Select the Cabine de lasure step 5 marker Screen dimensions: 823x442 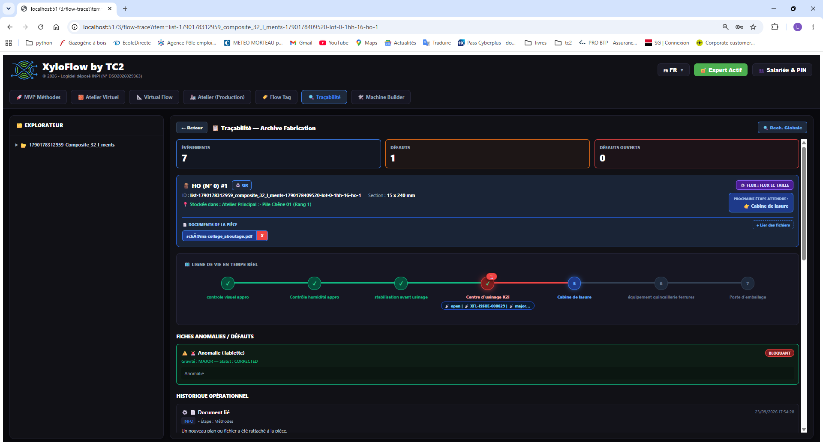click(574, 283)
